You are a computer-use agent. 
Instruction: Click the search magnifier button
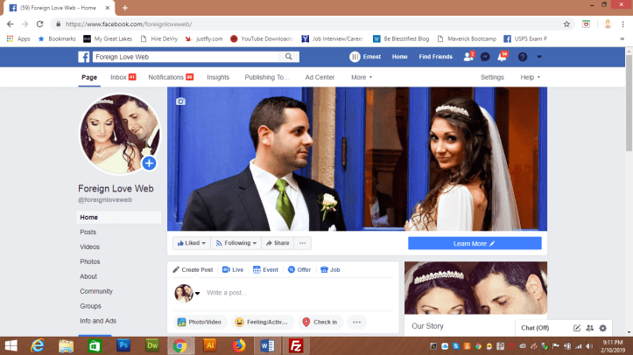tap(289, 57)
